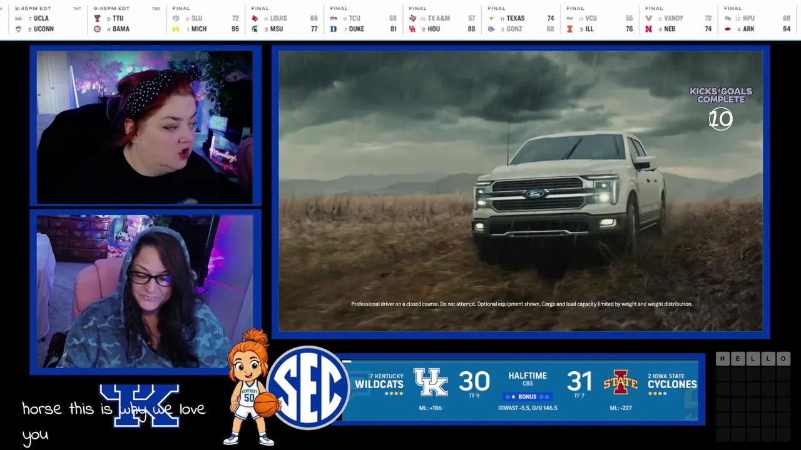Click the Iowa State score 31
The width and height of the screenshot is (801, 450).
point(579,381)
